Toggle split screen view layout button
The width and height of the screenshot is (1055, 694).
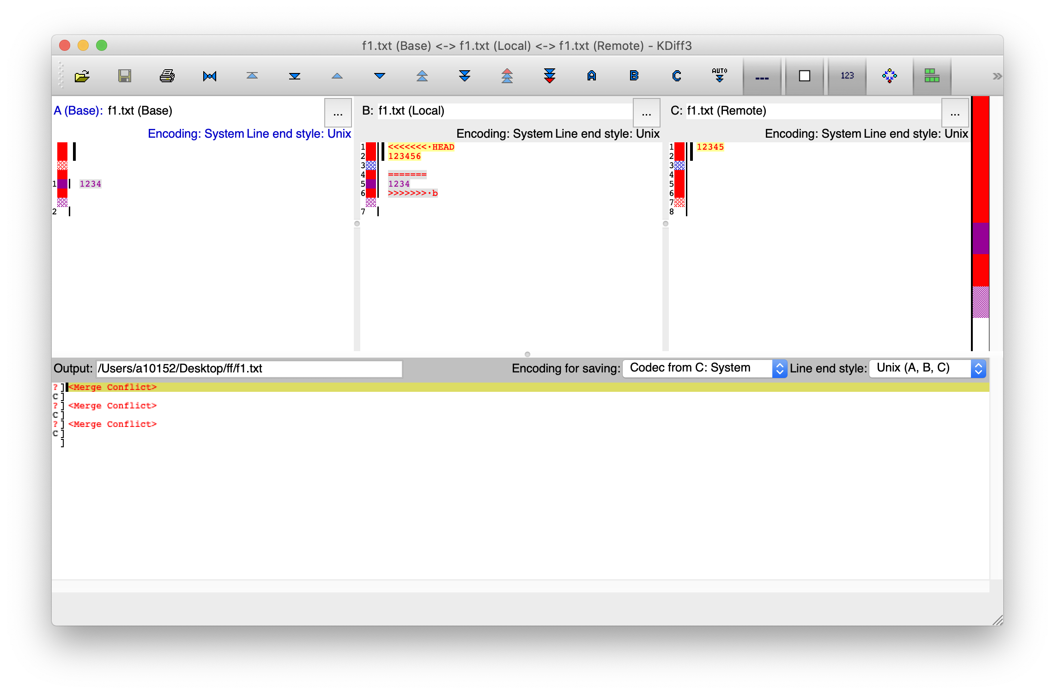[x=932, y=76]
